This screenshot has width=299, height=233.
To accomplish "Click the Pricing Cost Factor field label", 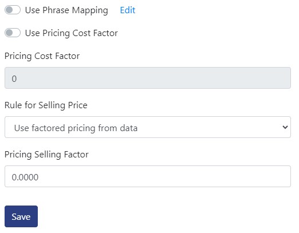I will coord(42,56).
